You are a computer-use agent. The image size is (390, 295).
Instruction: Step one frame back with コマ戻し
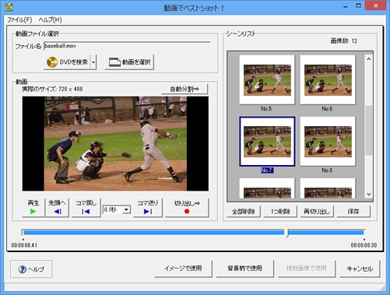86,207
